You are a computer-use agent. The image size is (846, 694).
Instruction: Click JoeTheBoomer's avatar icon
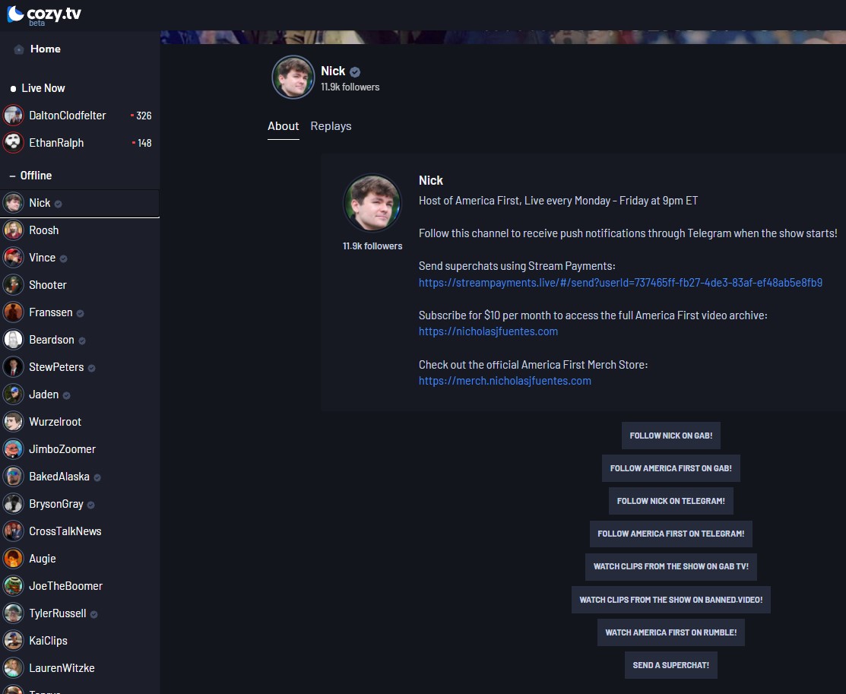pos(14,586)
